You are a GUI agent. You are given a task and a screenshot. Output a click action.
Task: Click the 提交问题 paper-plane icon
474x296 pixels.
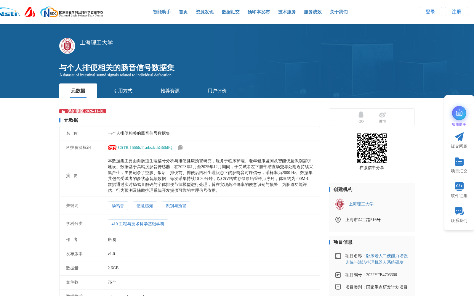[459, 137]
